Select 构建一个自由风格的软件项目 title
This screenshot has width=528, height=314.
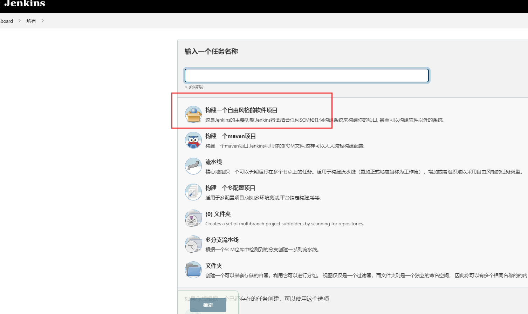pyautogui.click(x=241, y=110)
